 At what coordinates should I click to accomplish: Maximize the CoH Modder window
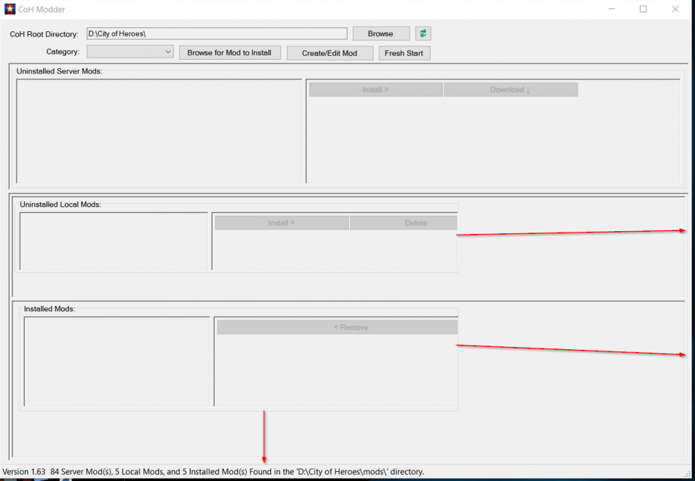[x=644, y=9]
